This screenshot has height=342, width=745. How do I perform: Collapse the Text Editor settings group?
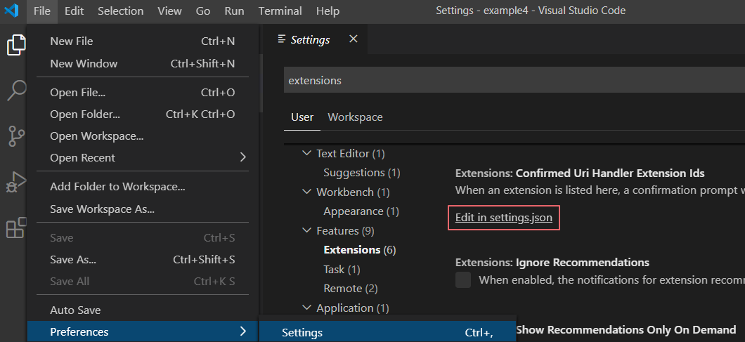[306, 153]
